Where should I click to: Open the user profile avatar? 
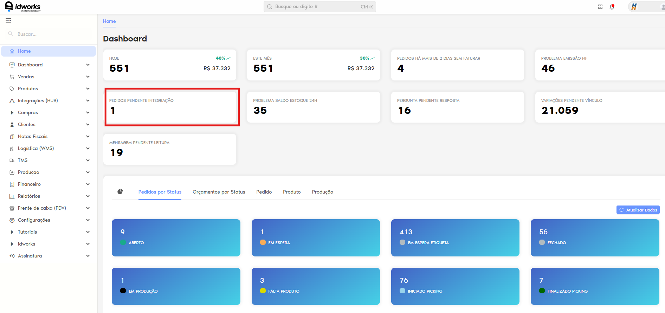tap(634, 7)
